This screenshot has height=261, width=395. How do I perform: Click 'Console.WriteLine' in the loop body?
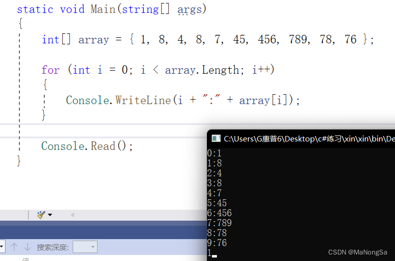point(119,100)
